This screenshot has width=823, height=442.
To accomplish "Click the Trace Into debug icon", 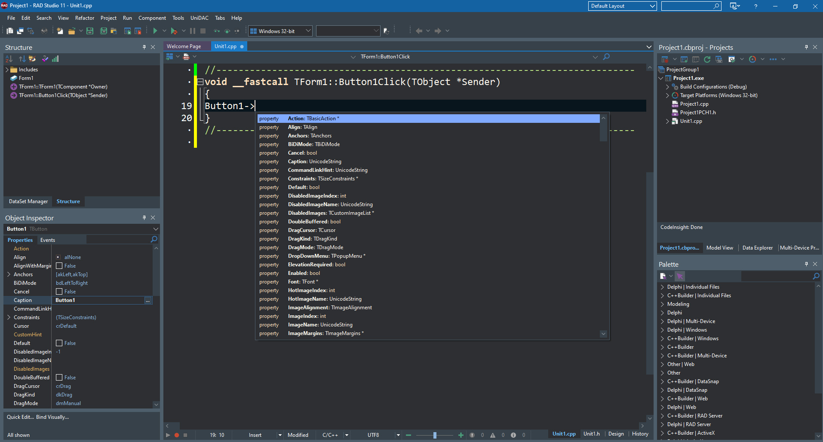I will (x=217, y=31).
